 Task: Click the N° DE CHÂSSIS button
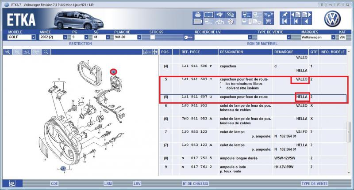click(196, 183)
